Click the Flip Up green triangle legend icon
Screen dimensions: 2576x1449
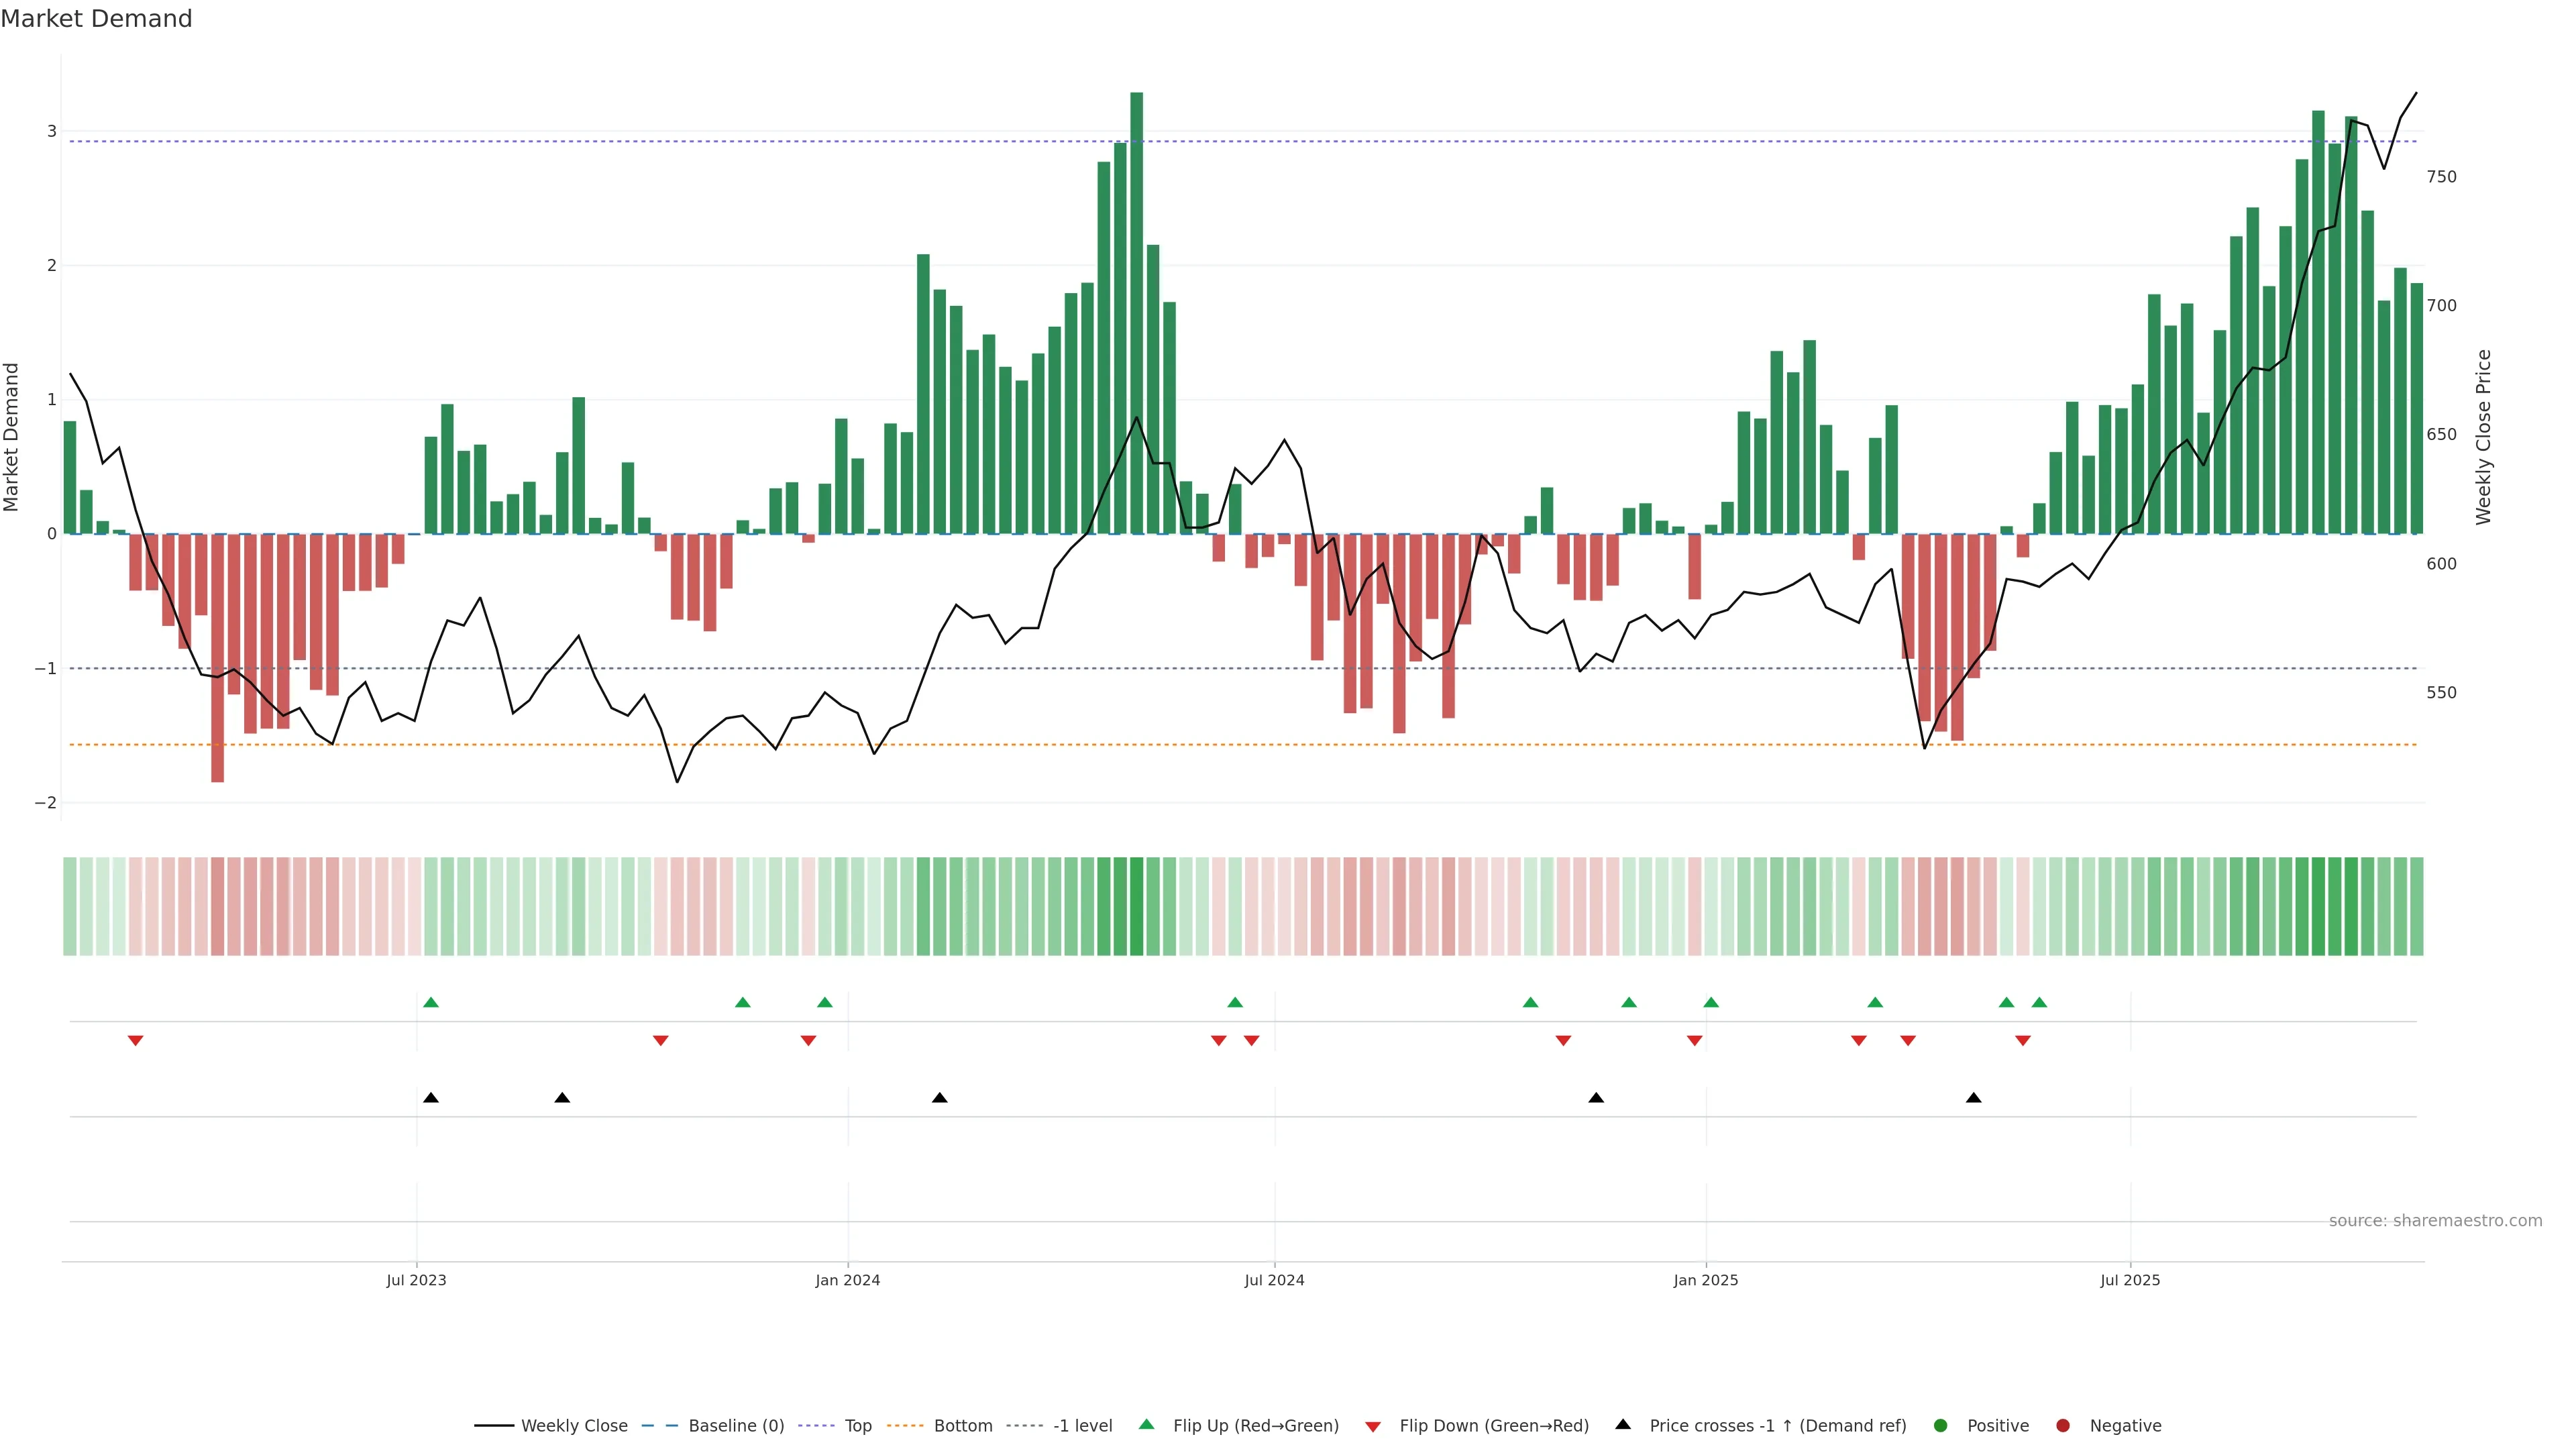coord(1147,1425)
